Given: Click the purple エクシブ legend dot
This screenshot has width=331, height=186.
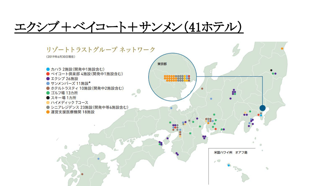Looking at the screenshot, I should (x=48, y=79).
